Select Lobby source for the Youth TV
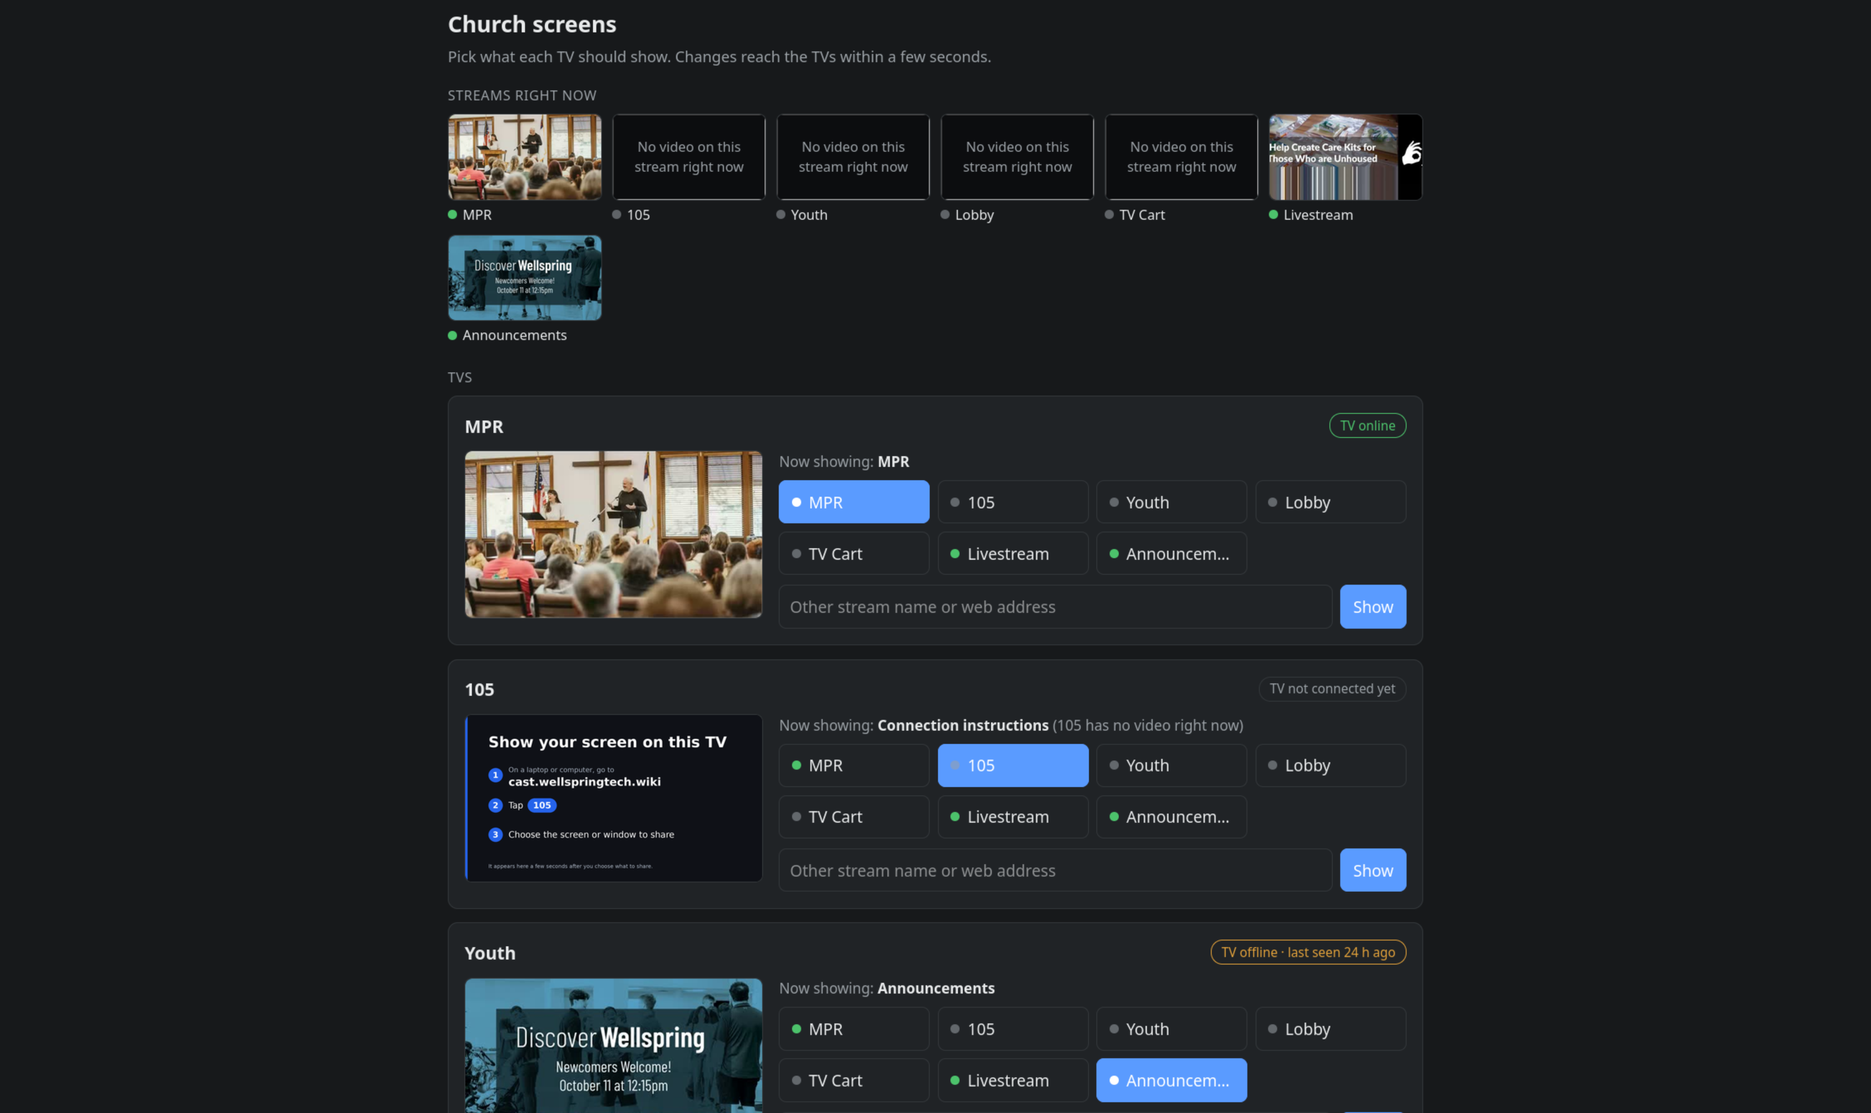Viewport: 1871px width, 1113px height. click(x=1330, y=1029)
